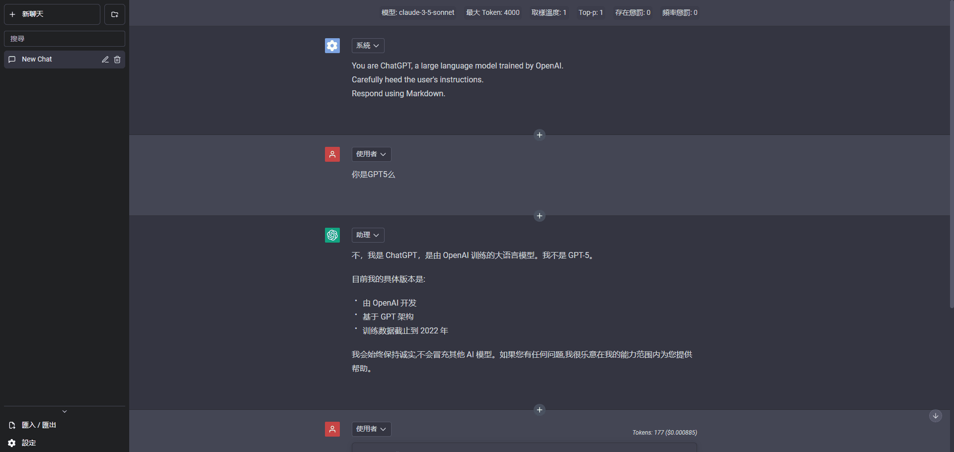Add message below assistant reply with plus
The image size is (954, 452).
coord(540,410)
